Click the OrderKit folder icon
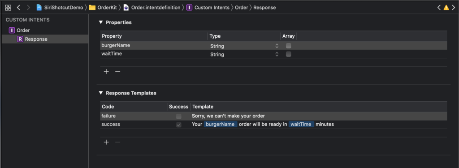The height and width of the screenshot is (168, 459). [x=92, y=8]
